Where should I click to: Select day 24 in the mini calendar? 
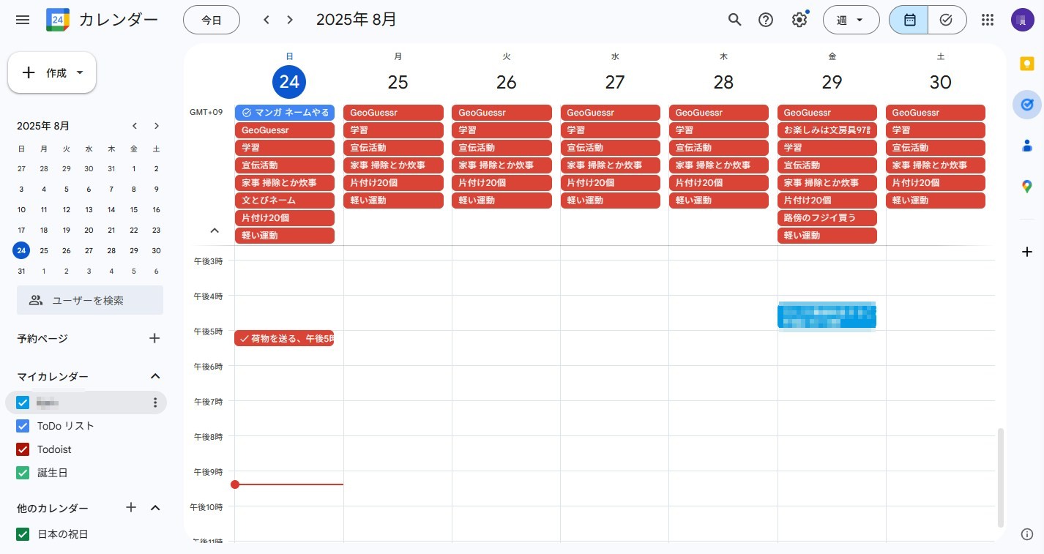tap(21, 250)
